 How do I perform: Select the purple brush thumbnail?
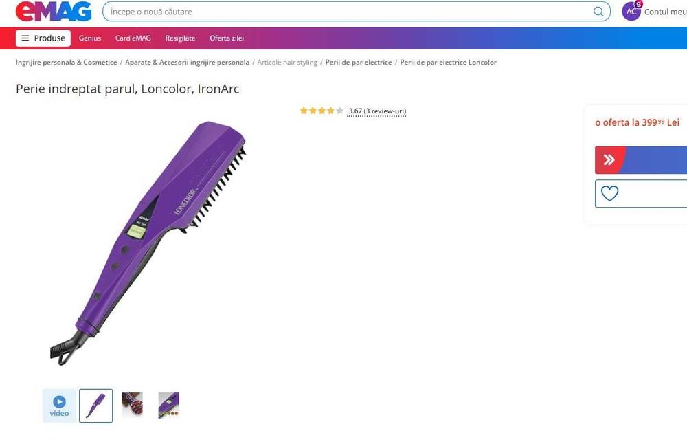[96, 406]
